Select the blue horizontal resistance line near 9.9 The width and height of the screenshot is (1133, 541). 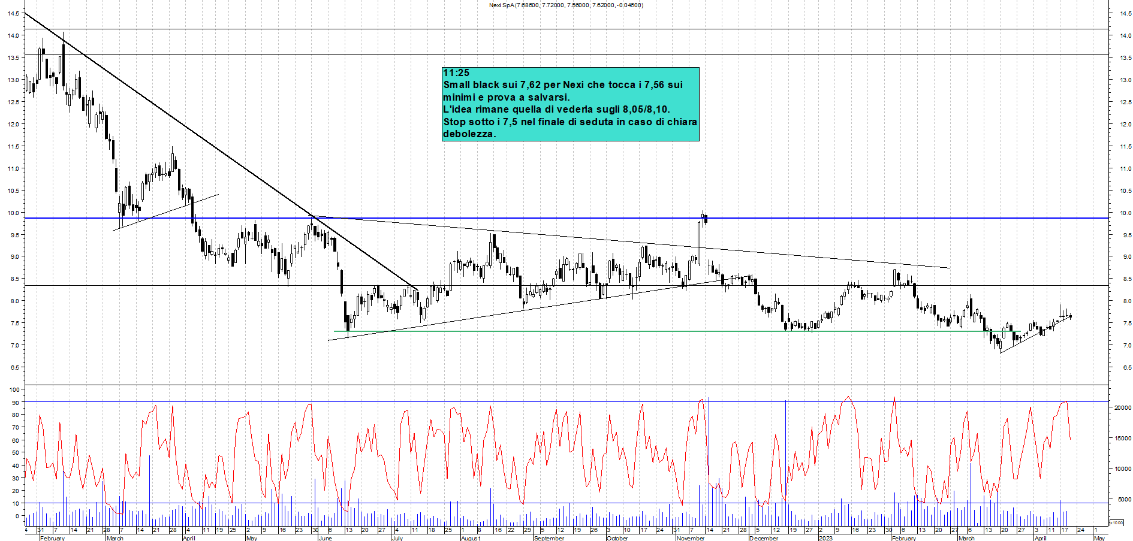566,218
